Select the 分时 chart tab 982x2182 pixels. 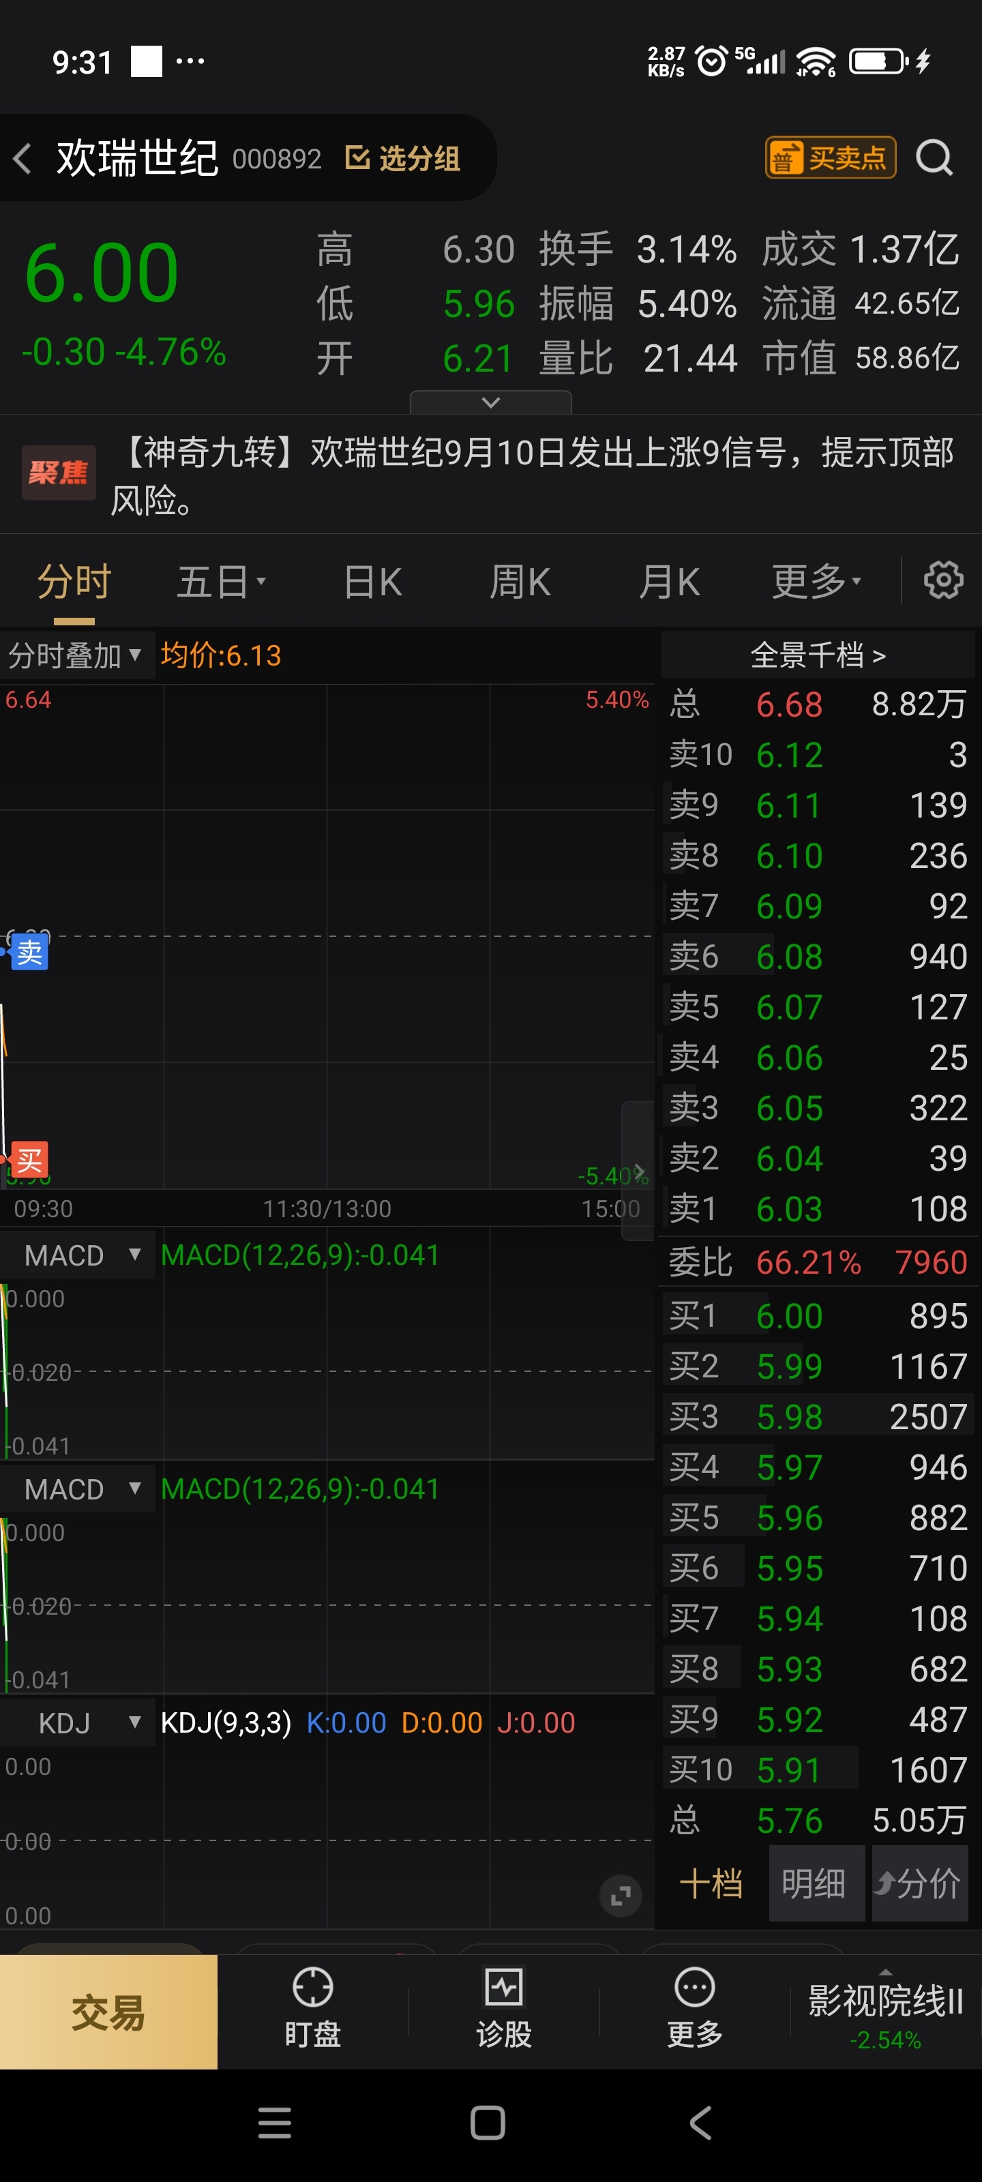[x=74, y=582]
